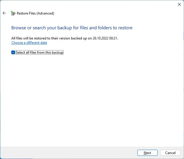Click the 'Browse or search your backup' heading
Image resolution: width=184 pixels, height=159 pixels.
pos(72,28)
